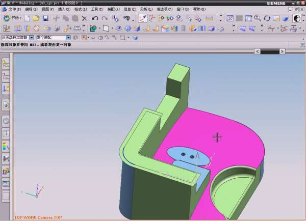
Task: Click the Save disk icon
Action: click(x=45, y=18)
